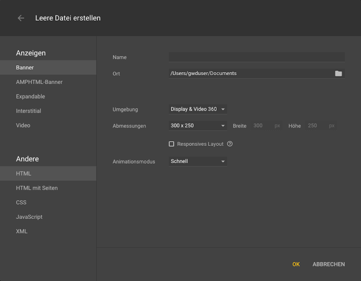Confirm with the OK button
361x281 pixels.
[296, 264]
